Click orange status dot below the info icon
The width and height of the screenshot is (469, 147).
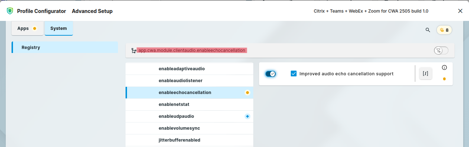coord(444,79)
